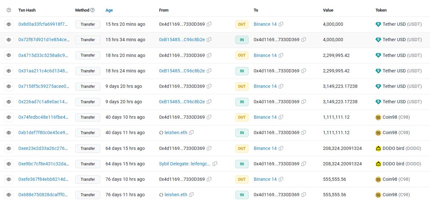Open transaction hash 0xefe367f84ebb8214d

click(x=43, y=179)
